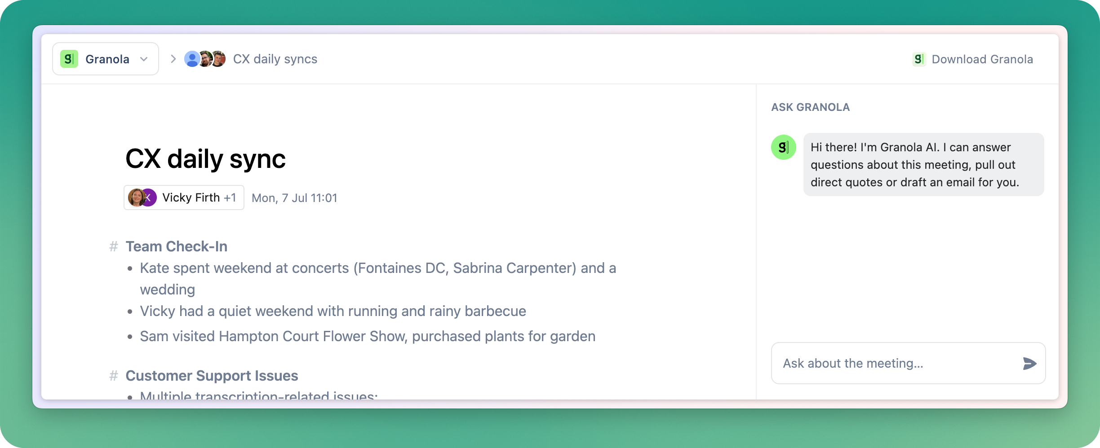1100x448 pixels.
Task: Send the message with arrow icon
Action: tap(1029, 363)
